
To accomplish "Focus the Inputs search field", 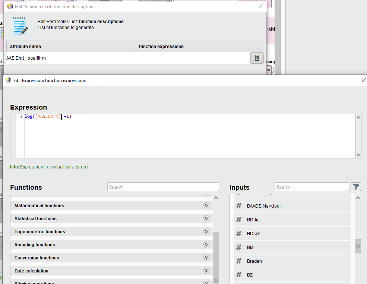I will pos(312,187).
